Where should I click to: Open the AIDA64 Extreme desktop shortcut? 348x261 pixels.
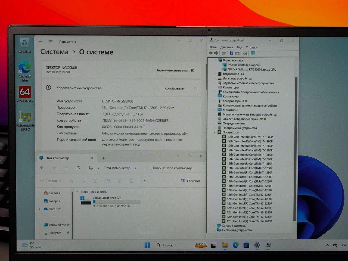[25, 94]
